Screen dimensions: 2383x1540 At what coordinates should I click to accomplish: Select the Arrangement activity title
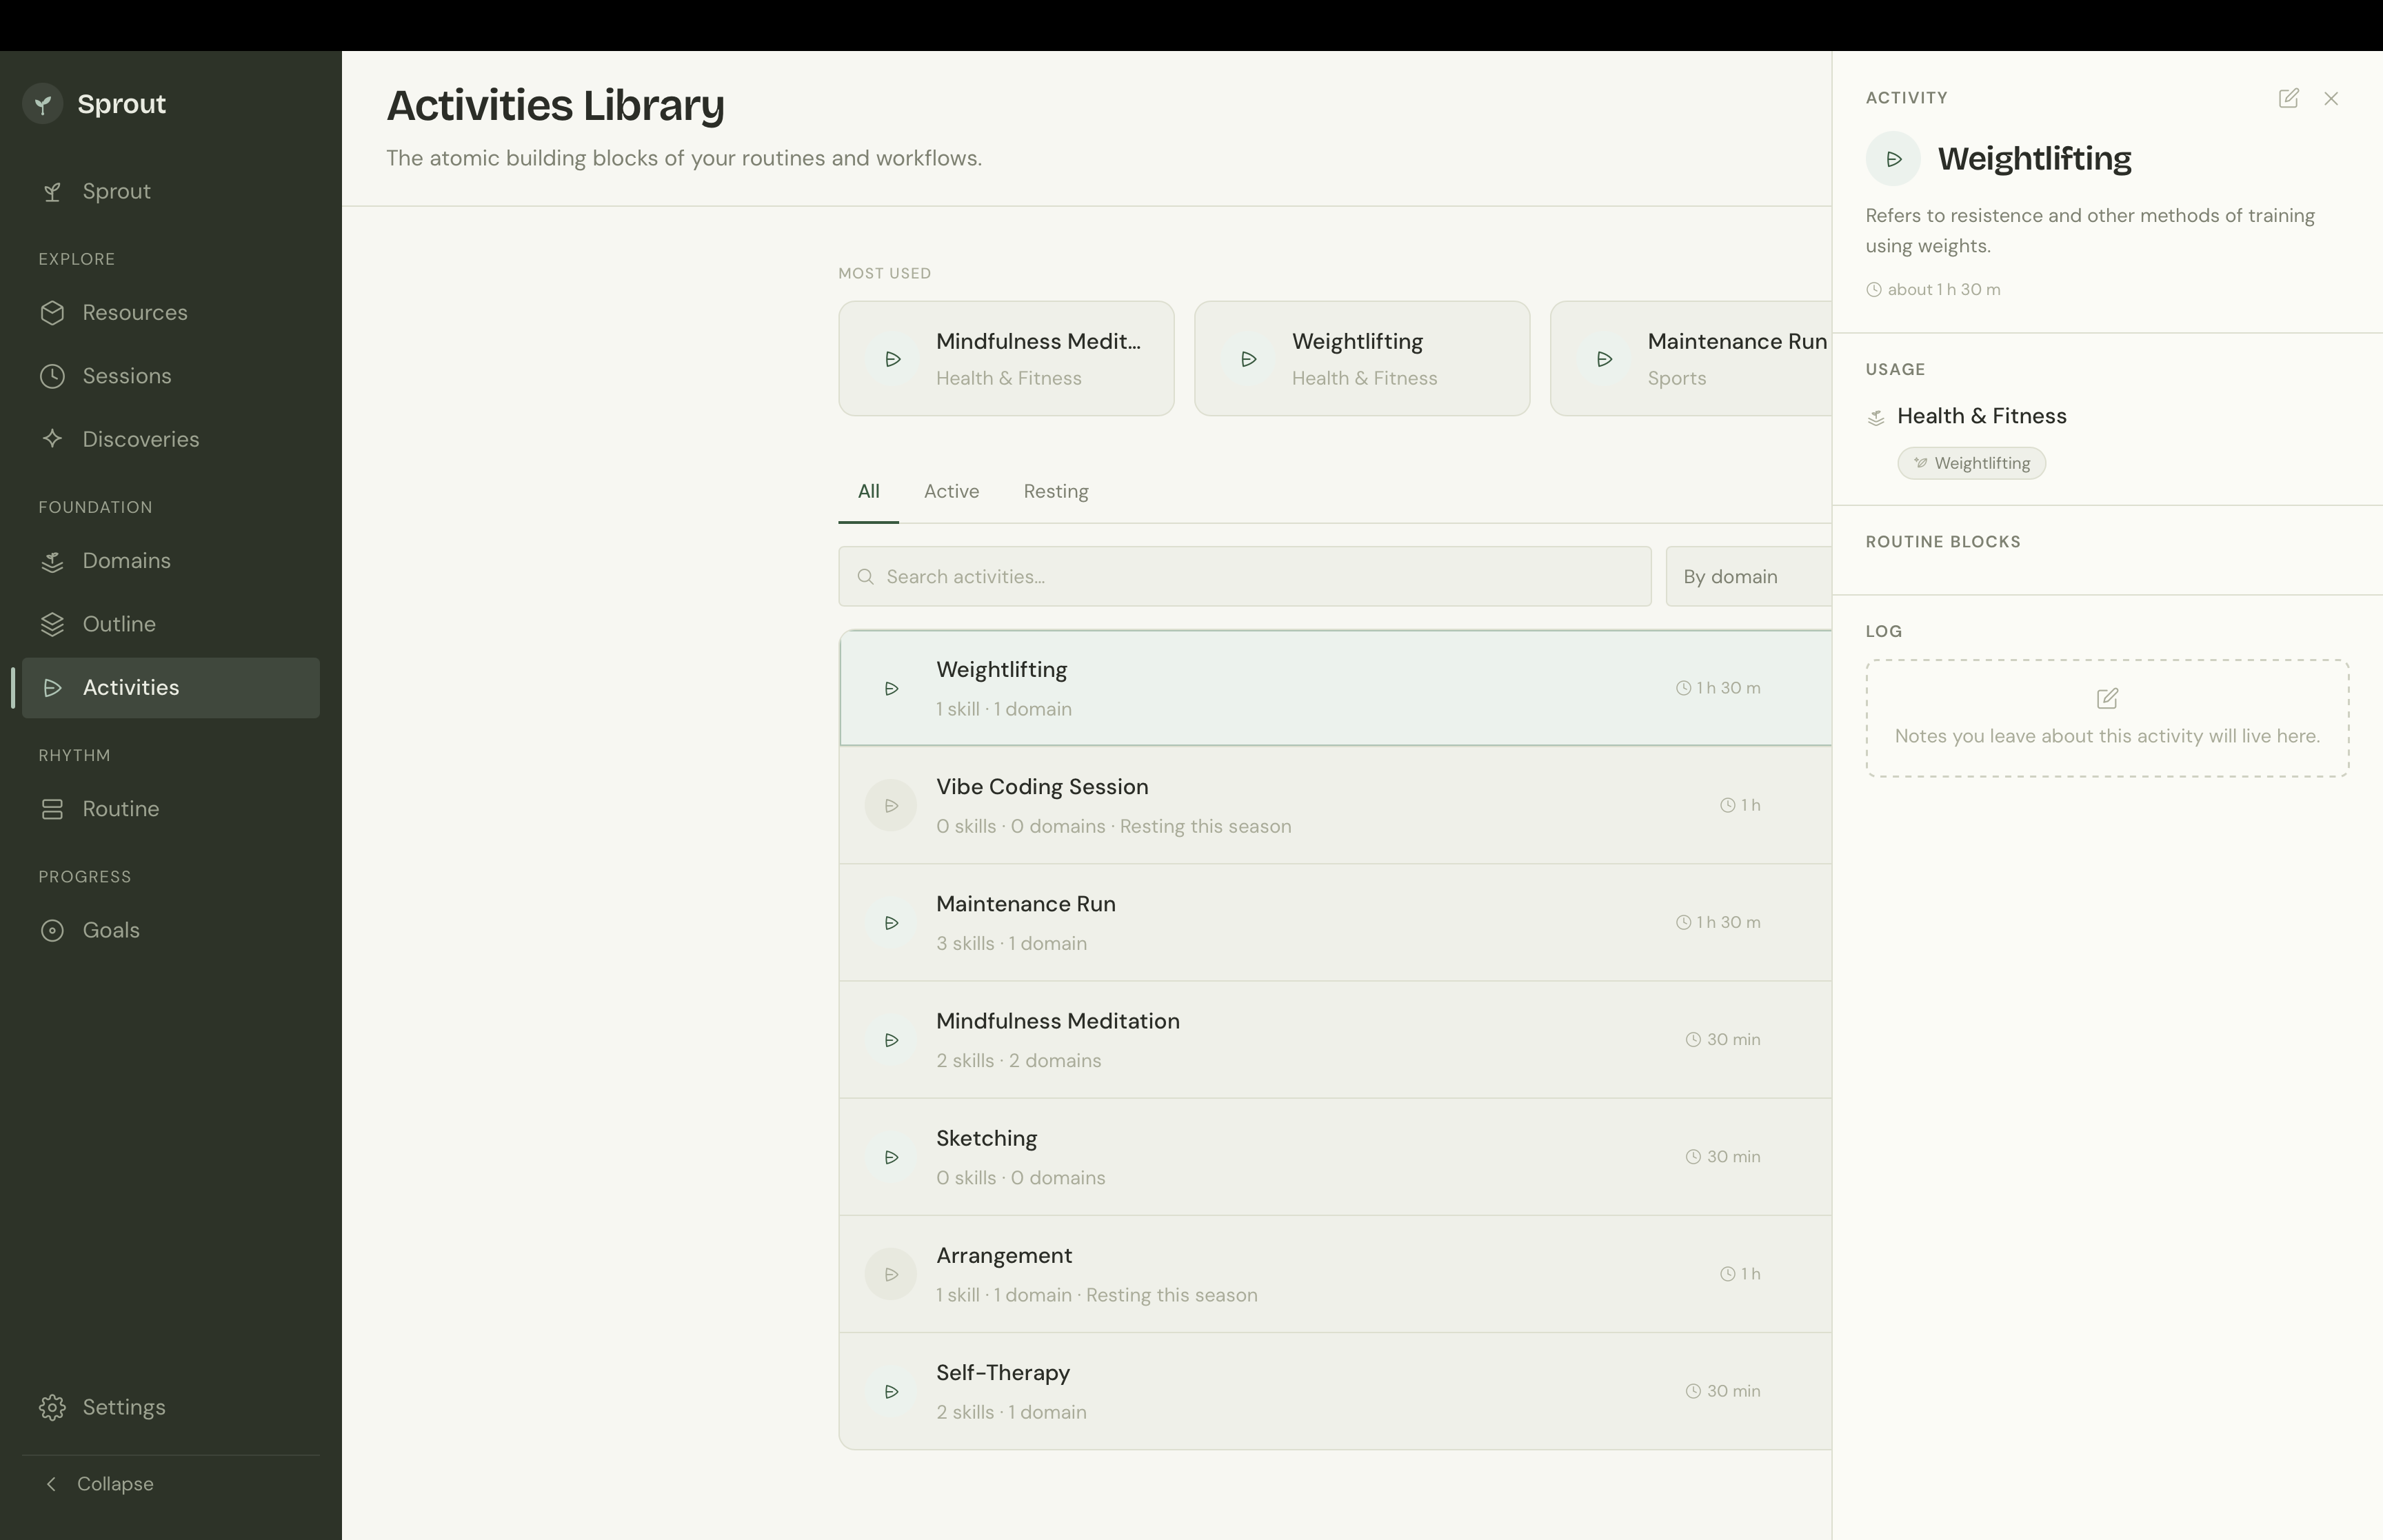click(1004, 1256)
